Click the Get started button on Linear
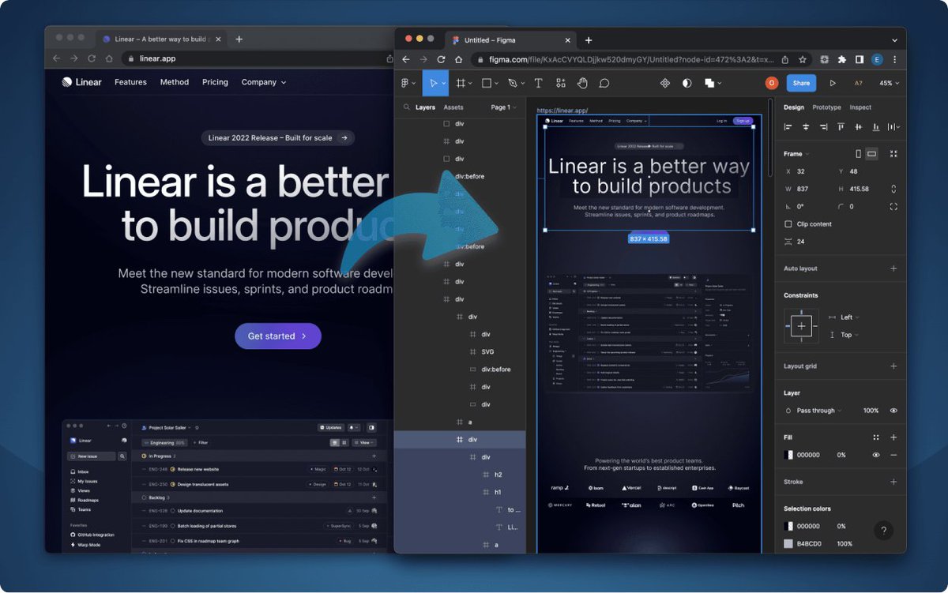948x593 pixels. click(278, 336)
